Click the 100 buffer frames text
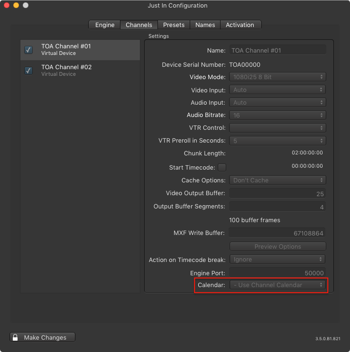350x352 pixels. 255,220
